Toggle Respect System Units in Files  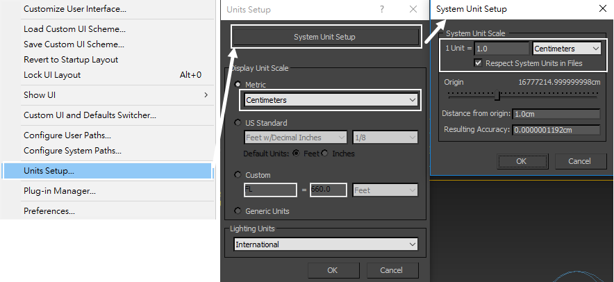(x=478, y=63)
